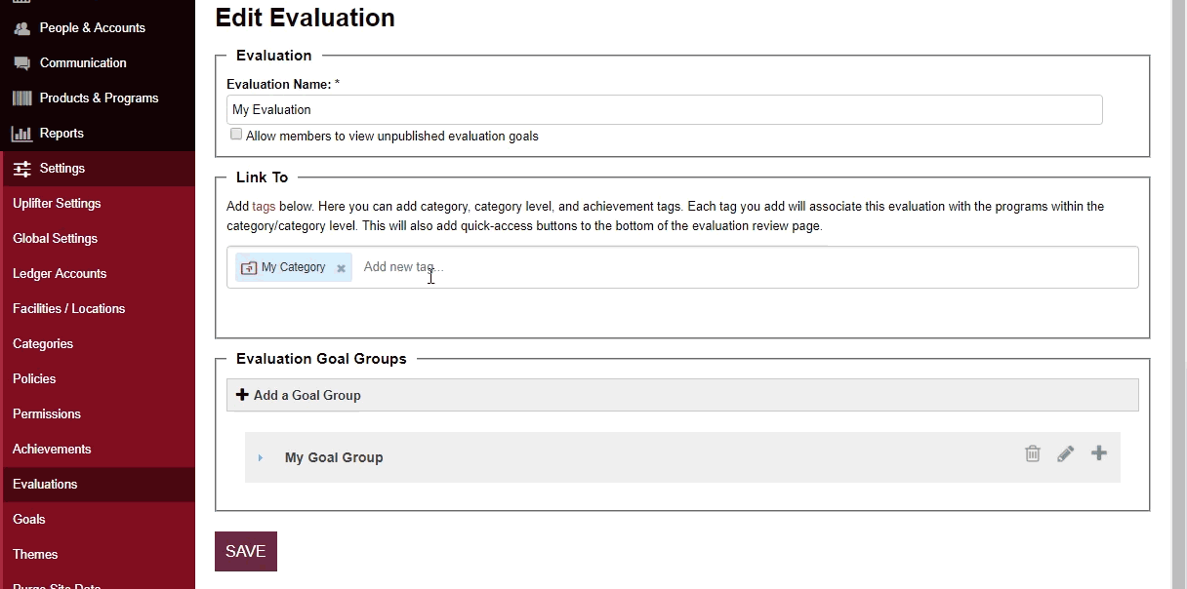
Task: Add goal with plus icon in My Goal Group
Action: pos(1099,453)
